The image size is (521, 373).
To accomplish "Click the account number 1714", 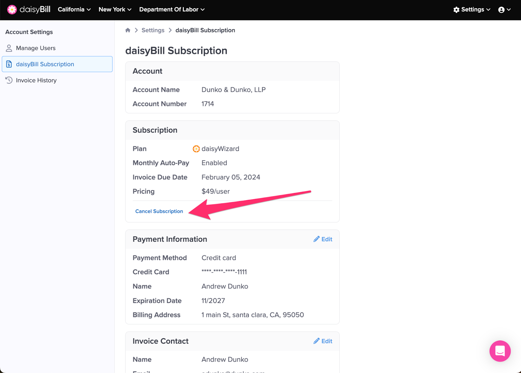I will 208,104.
